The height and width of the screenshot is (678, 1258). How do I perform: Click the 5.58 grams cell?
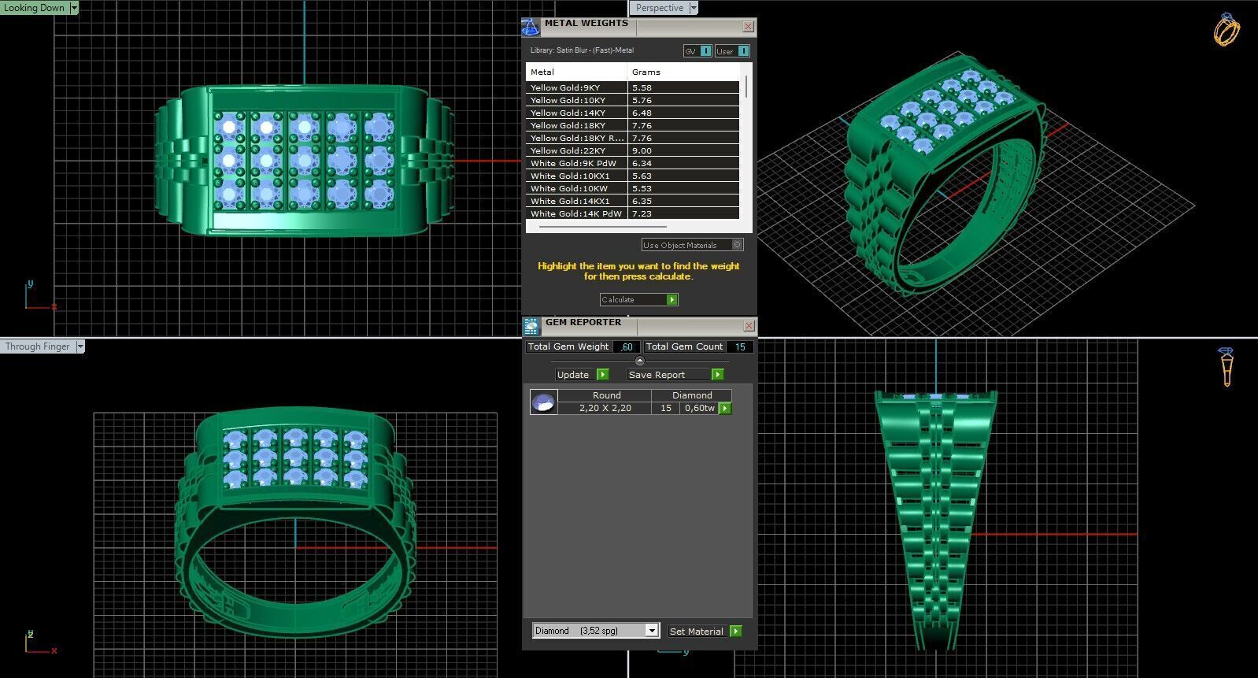(x=683, y=87)
